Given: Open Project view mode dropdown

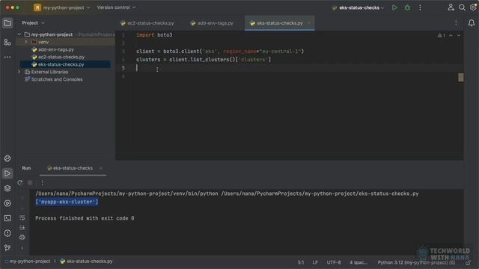Looking at the screenshot, I should point(33,23).
